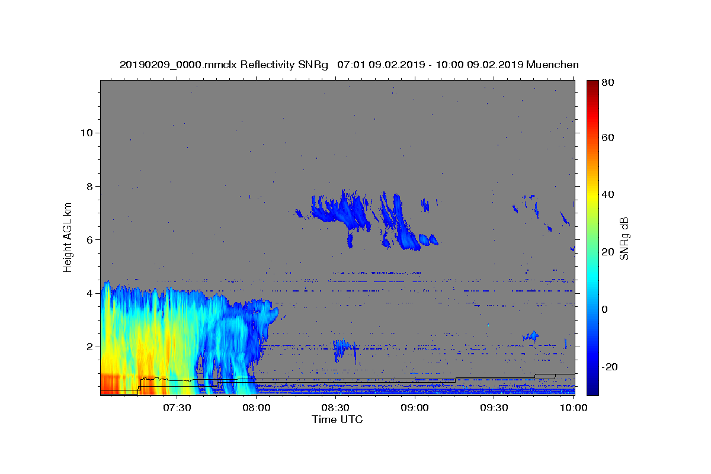
Task: Click the 'Time UTC' axis label
Action: click(337, 419)
